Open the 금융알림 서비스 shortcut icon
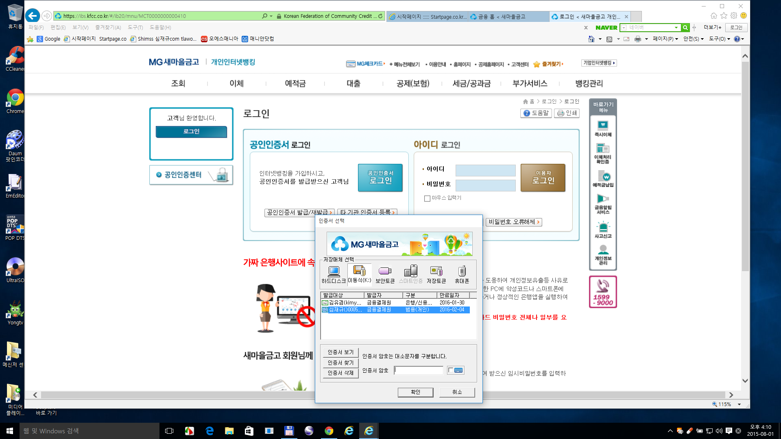The width and height of the screenshot is (781, 439). [603, 204]
